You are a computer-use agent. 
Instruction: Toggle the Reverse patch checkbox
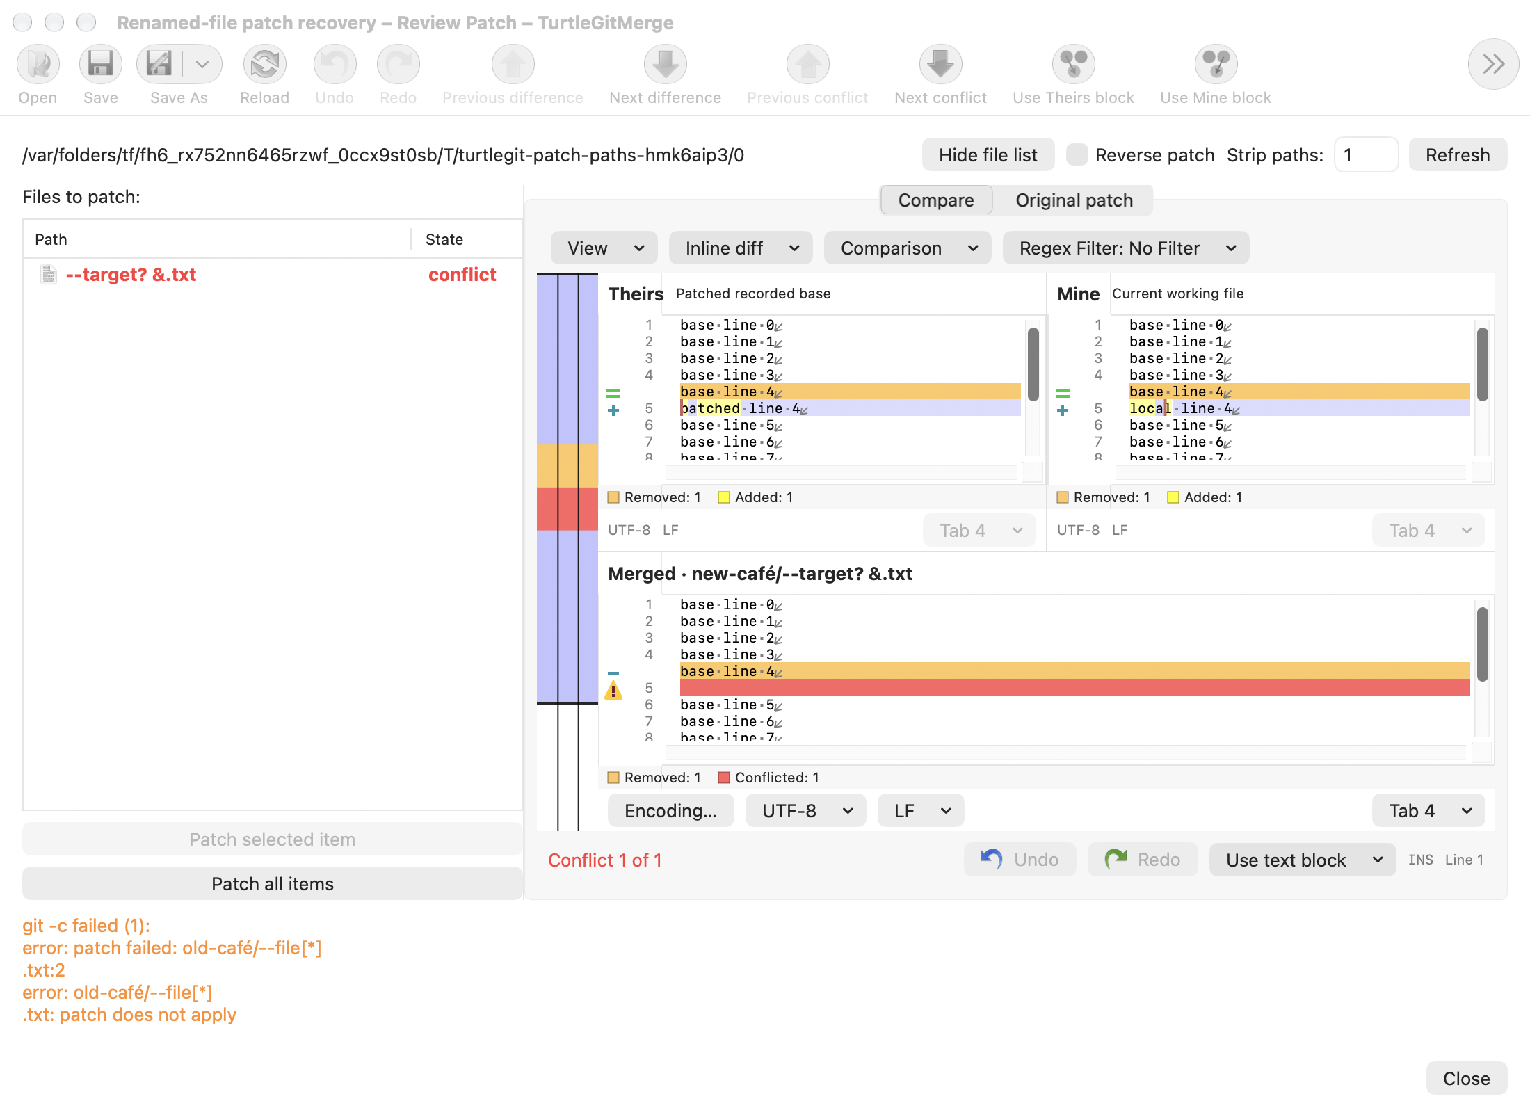1077,154
